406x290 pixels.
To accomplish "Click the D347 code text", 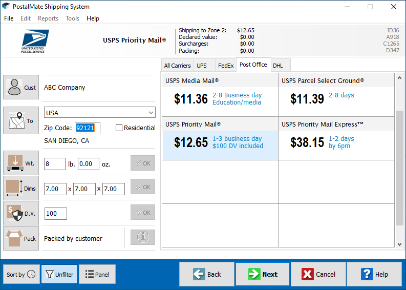I will click(x=393, y=50).
